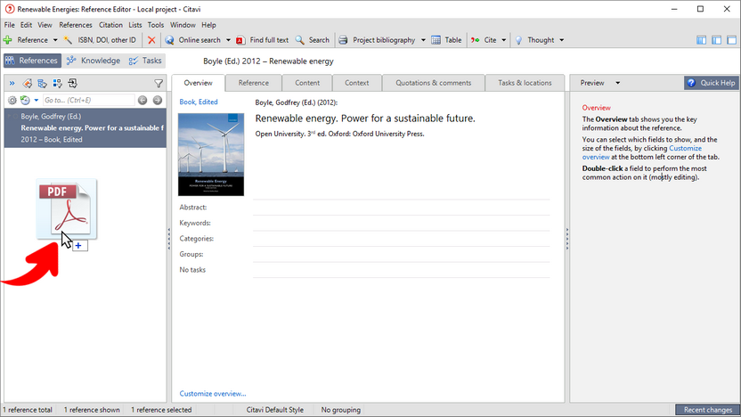
Task: Start an Online search from toolbar
Action: (x=192, y=40)
